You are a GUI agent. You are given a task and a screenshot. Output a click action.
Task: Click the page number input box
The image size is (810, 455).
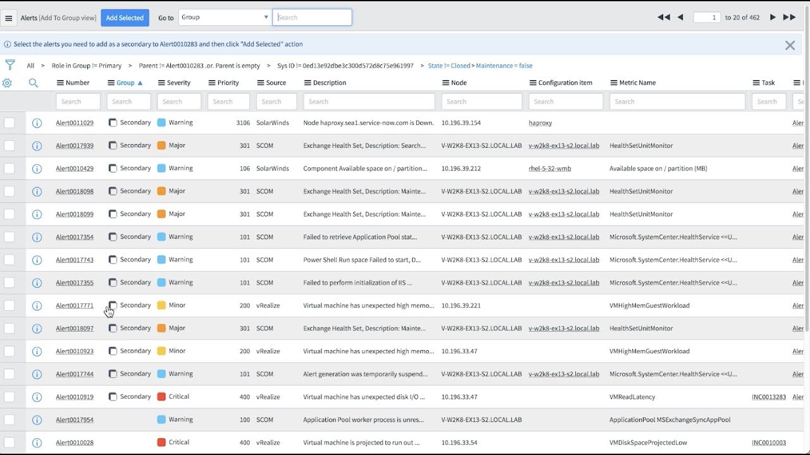coord(707,18)
